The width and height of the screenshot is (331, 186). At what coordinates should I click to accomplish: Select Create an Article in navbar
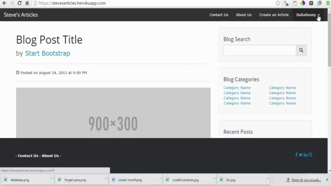(274, 15)
